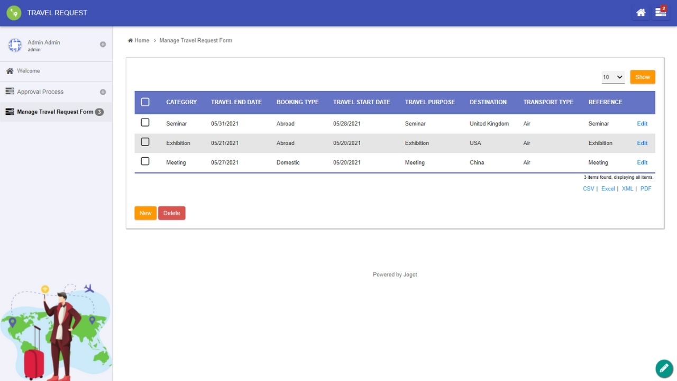Open the inbox notifications icon with badge

coord(661,13)
